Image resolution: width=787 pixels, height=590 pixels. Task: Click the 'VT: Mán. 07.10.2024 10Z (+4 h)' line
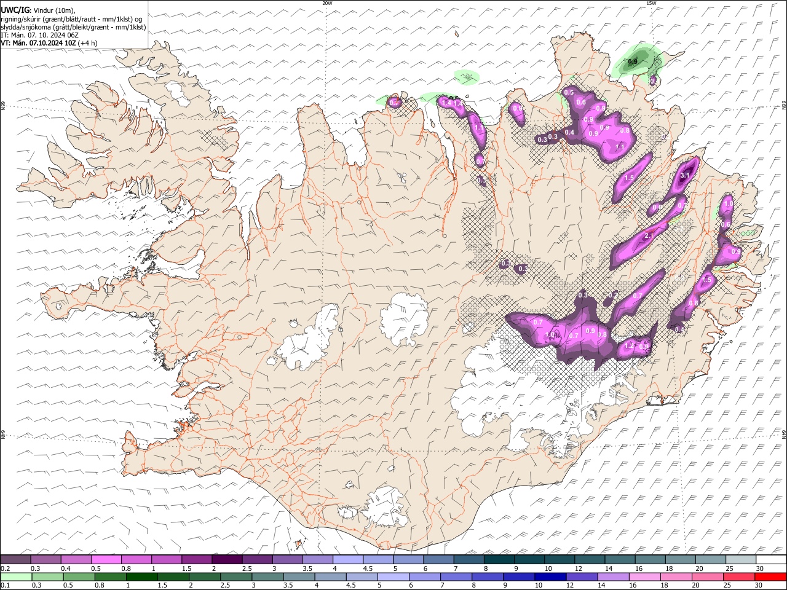(x=49, y=43)
